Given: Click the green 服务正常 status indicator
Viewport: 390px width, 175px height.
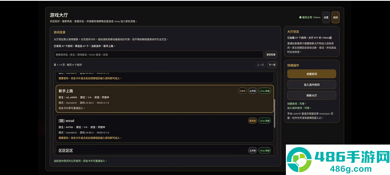Looking at the screenshot, I should [309, 17].
